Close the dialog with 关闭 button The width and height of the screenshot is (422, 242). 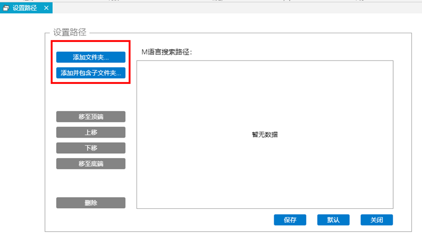click(377, 220)
